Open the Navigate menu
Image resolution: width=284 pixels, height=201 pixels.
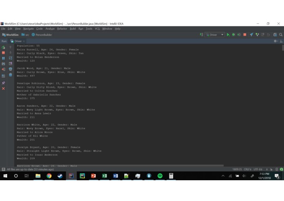[x=29, y=28]
